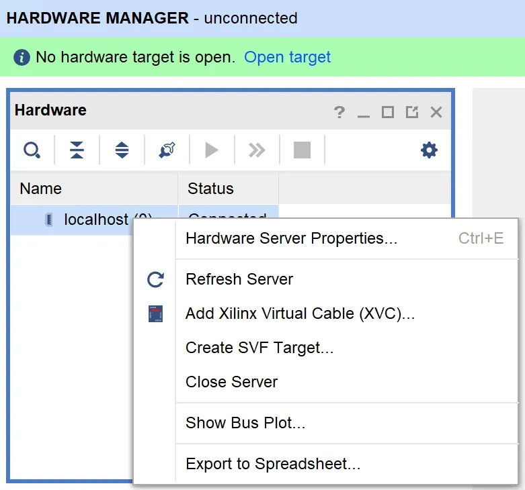This screenshot has height=490, width=525.
Task: Open Hardware panel help question mark
Action: pos(339,112)
